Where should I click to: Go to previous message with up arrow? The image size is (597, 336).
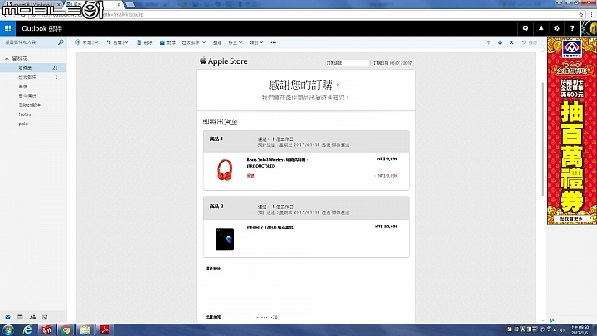[x=488, y=42]
